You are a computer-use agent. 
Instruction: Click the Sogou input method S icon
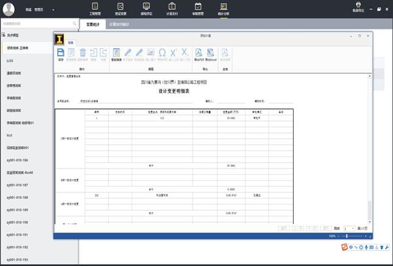point(344,247)
